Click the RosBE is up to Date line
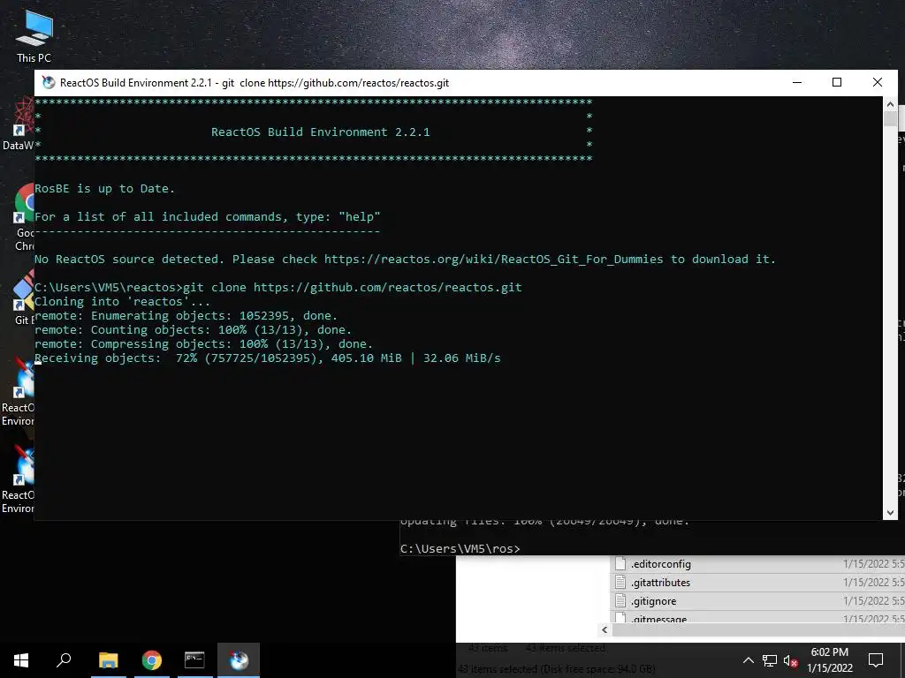The height and width of the screenshot is (678, 905). tap(104, 189)
